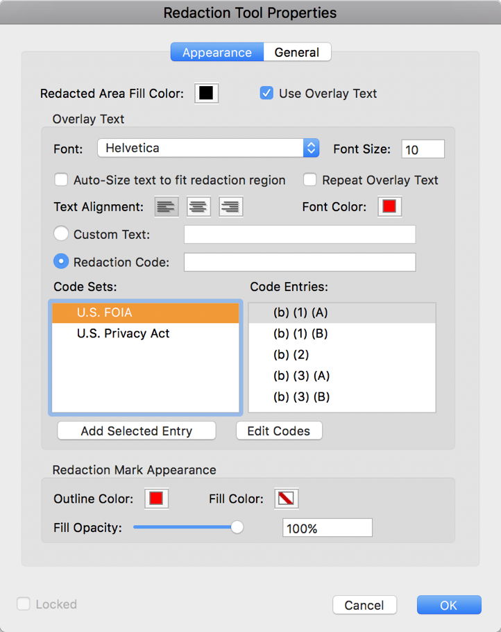Image resolution: width=501 pixels, height=632 pixels.
Task: Change the overlay Font Color swatch
Action: click(389, 206)
